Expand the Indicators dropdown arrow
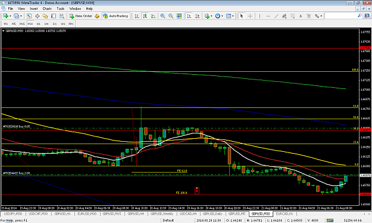Image resolution: width=372 pixels, height=223 pixels. pyautogui.click(x=211, y=16)
